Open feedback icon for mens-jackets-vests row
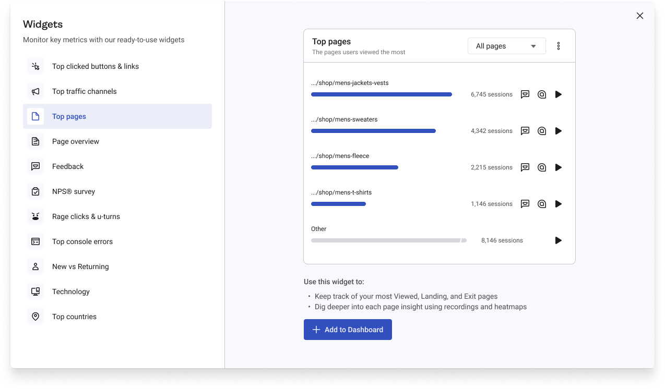 [x=525, y=94]
